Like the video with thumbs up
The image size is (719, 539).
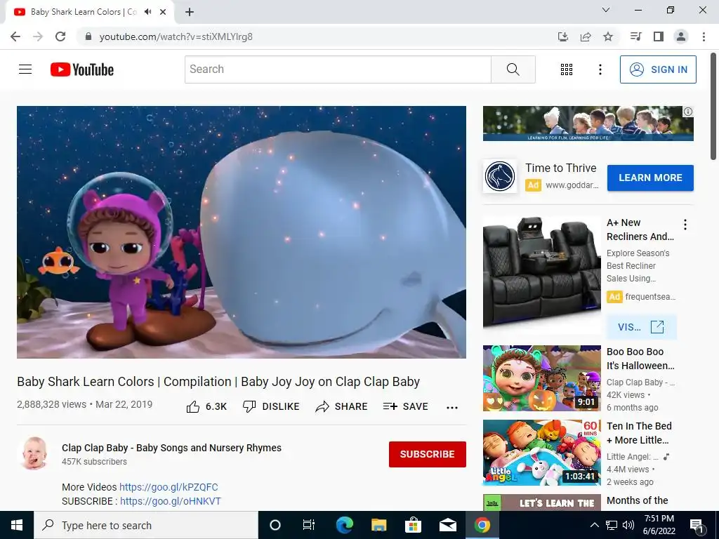[206, 406]
